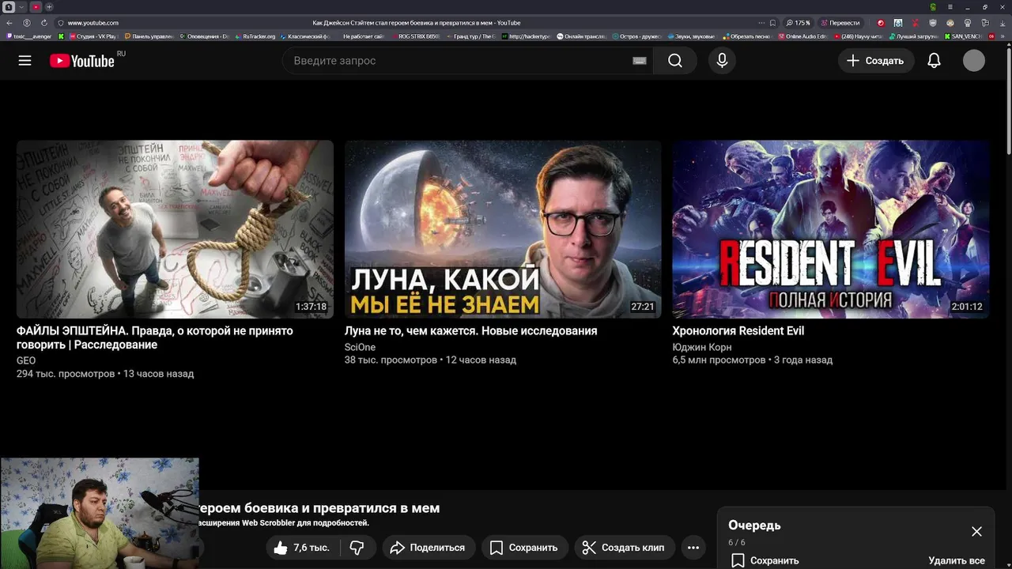The image size is (1012, 569).
Task: Open the moon video thumbnail
Action: 503,229
